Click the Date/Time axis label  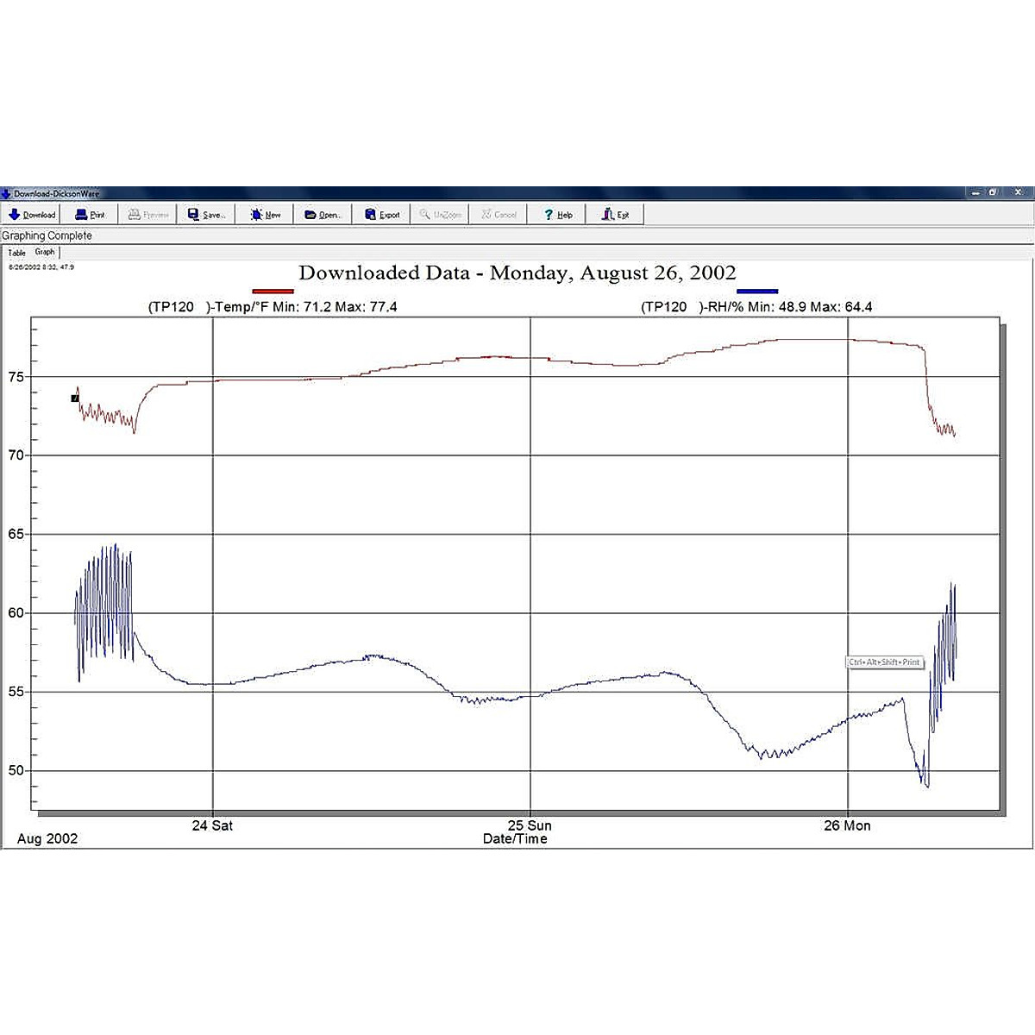coord(515,838)
